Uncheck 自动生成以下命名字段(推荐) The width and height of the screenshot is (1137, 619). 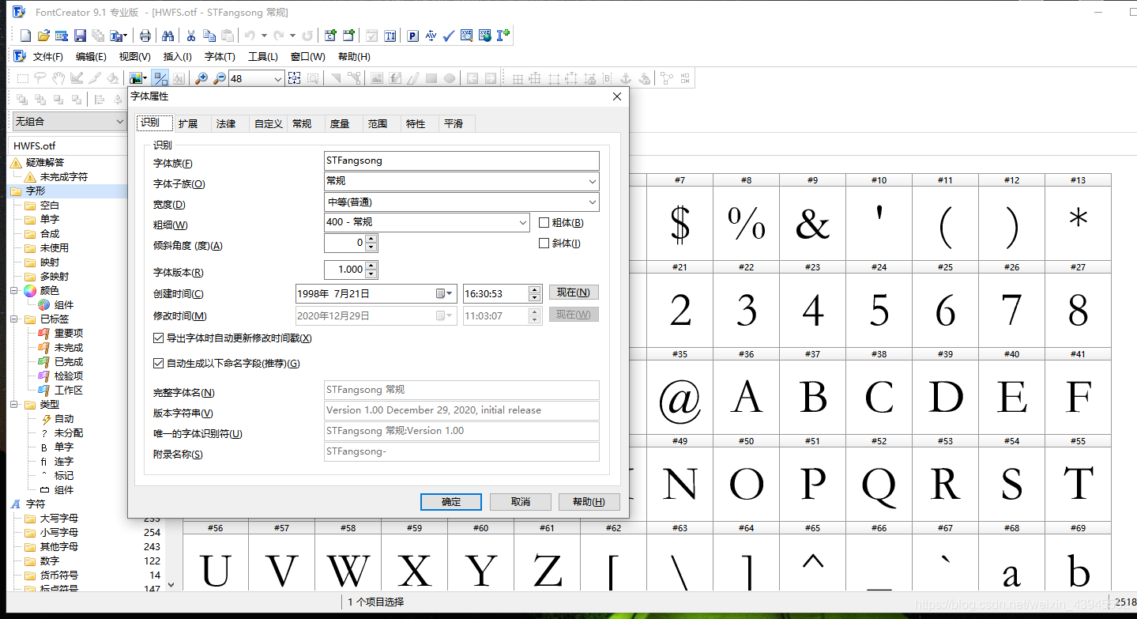(158, 364)
